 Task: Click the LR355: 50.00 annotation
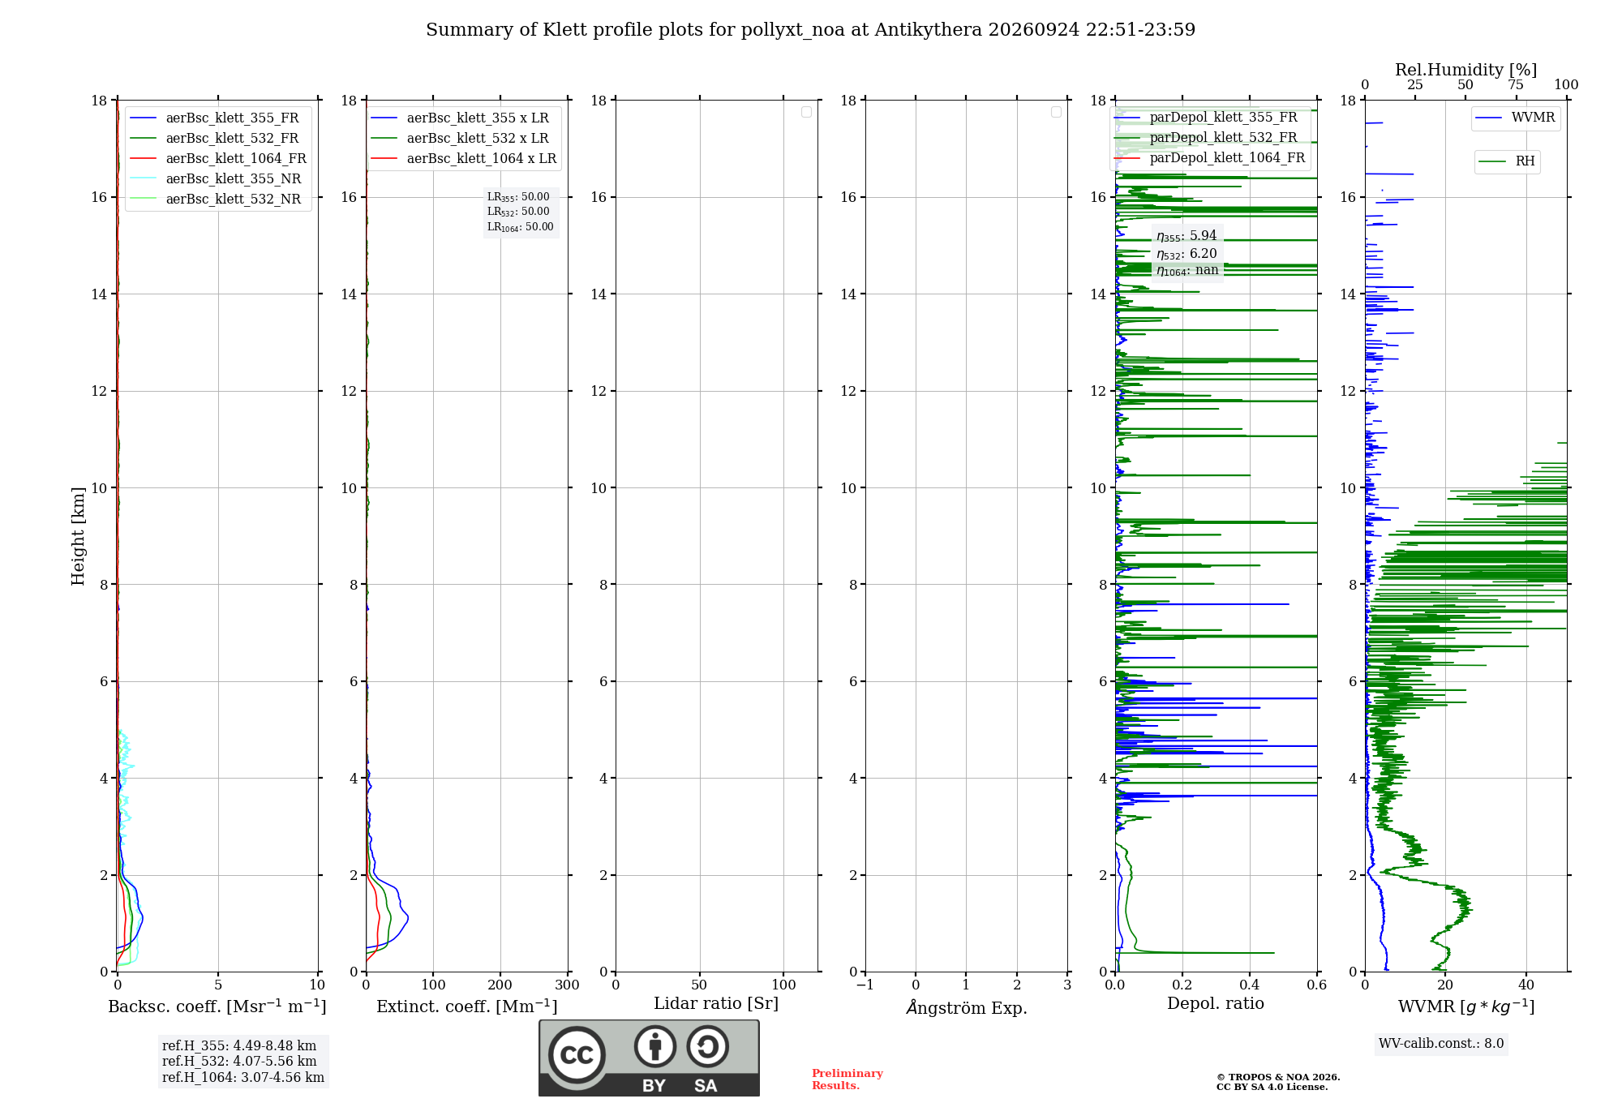point(518,197)
